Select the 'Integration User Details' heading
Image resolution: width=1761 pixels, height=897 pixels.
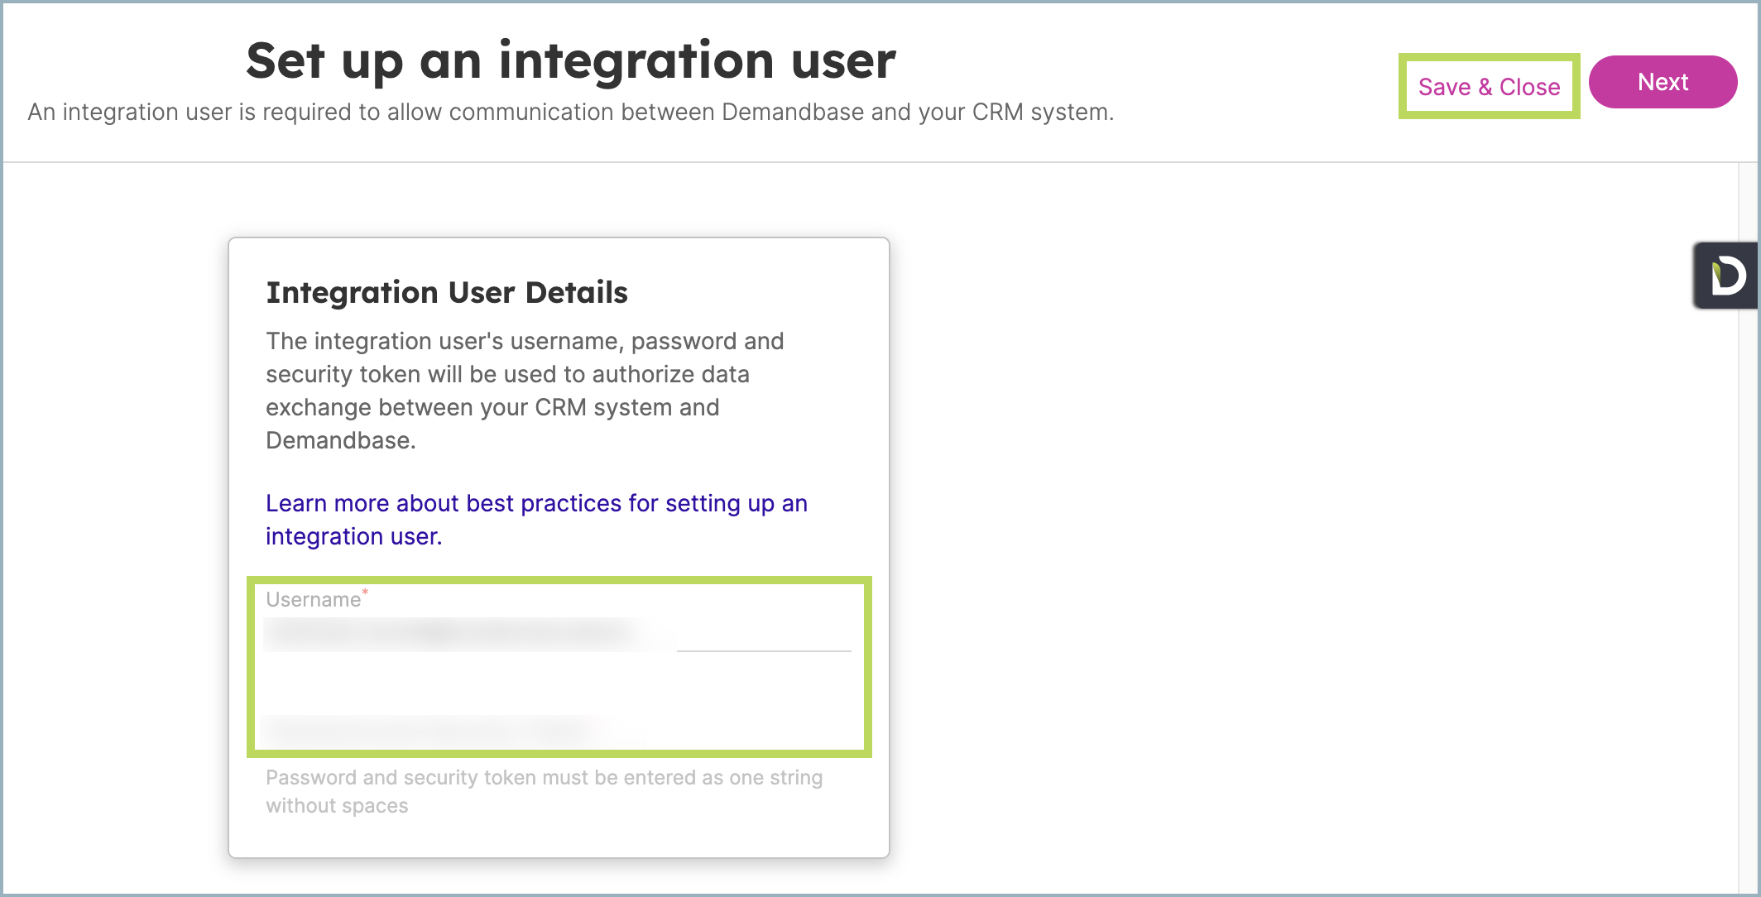tap(447, 292)
